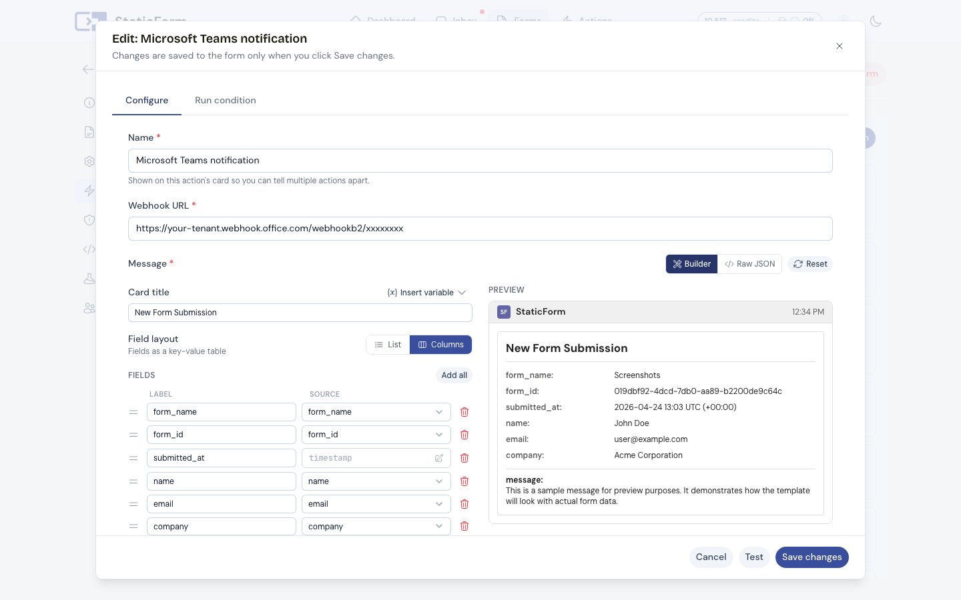Grab the company row drag handle
Image resolution: width=961 pixels, height=600 pixels.
click(133, 526)
